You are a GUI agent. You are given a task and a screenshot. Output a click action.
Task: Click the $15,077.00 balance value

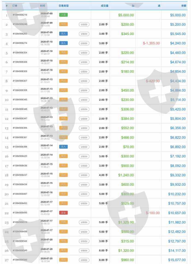[x=177, y=260]
